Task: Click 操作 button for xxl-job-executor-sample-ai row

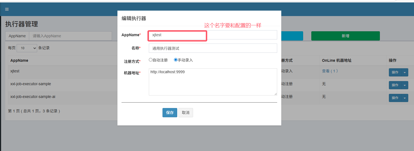Action: pos(395,98)
